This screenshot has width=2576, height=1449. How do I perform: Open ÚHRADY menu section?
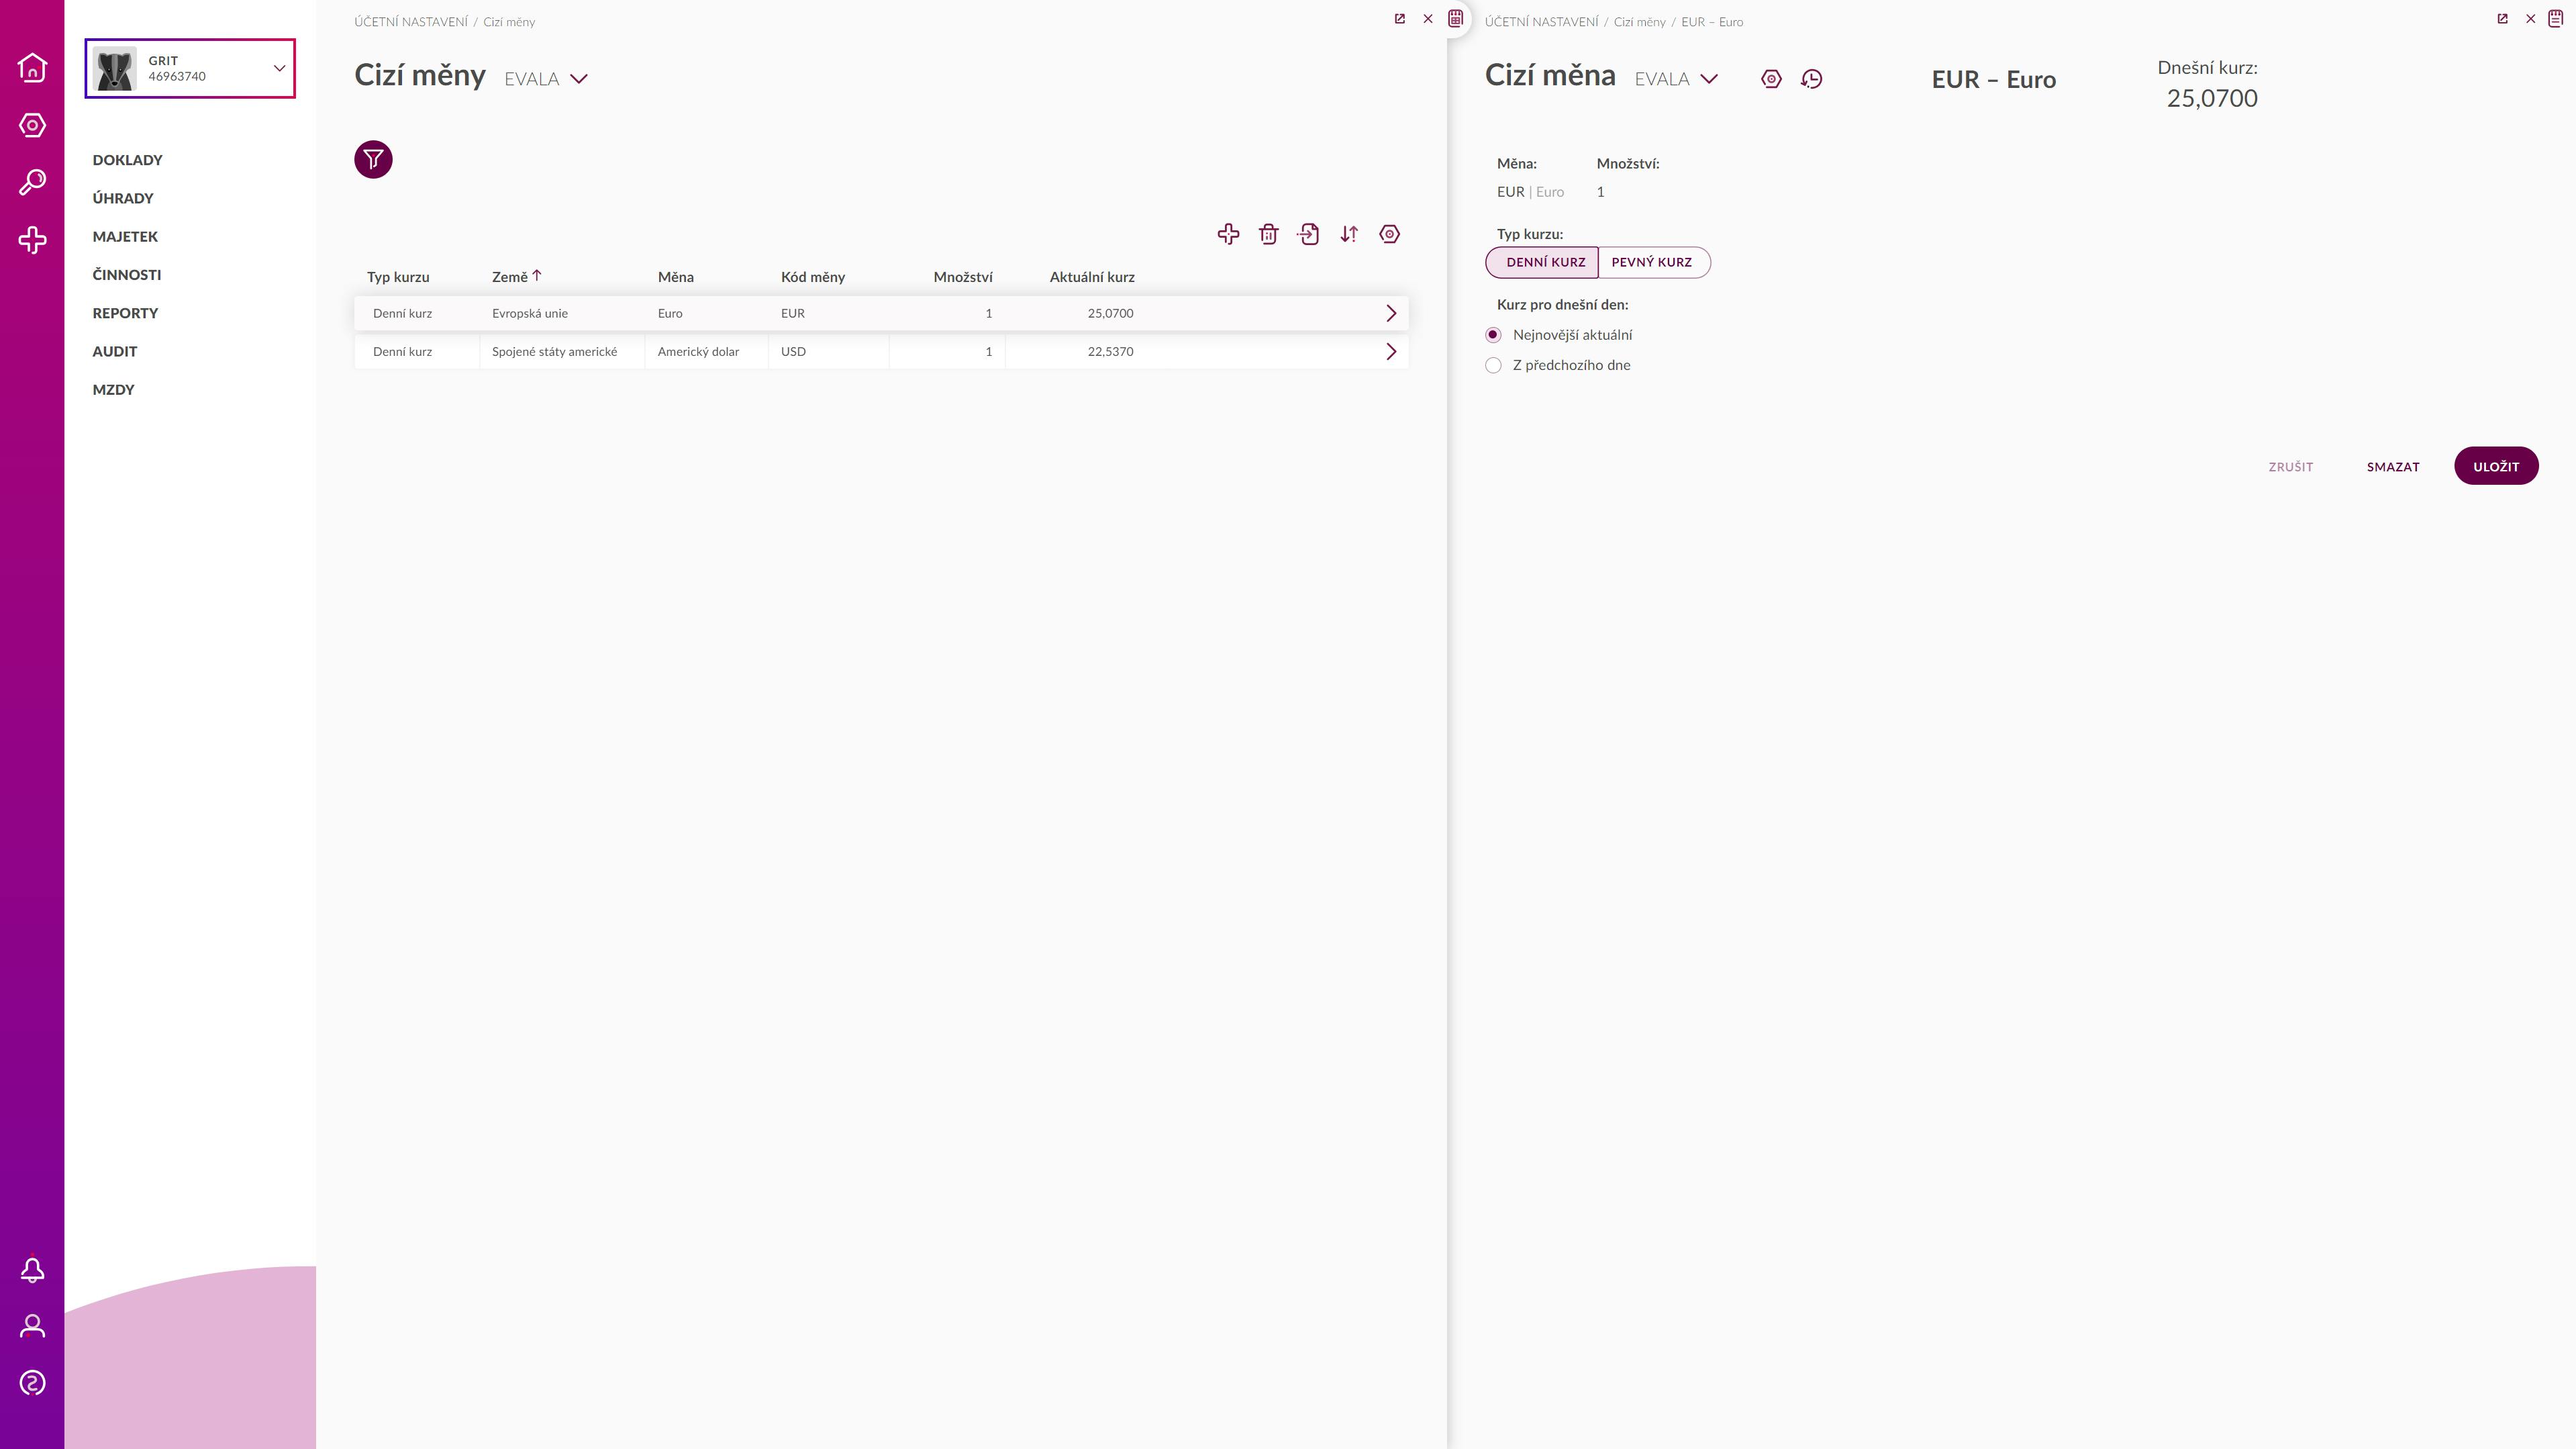[123, 198]
